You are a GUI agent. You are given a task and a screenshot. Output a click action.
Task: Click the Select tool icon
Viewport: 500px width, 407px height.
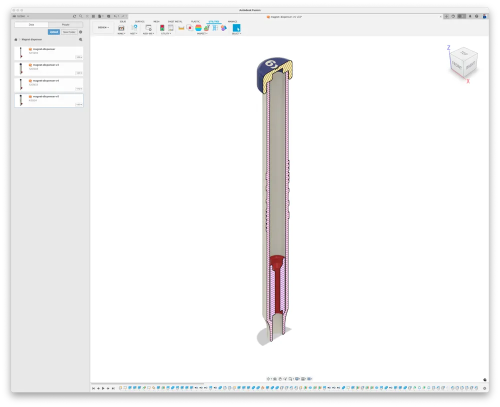coord(236,28)
